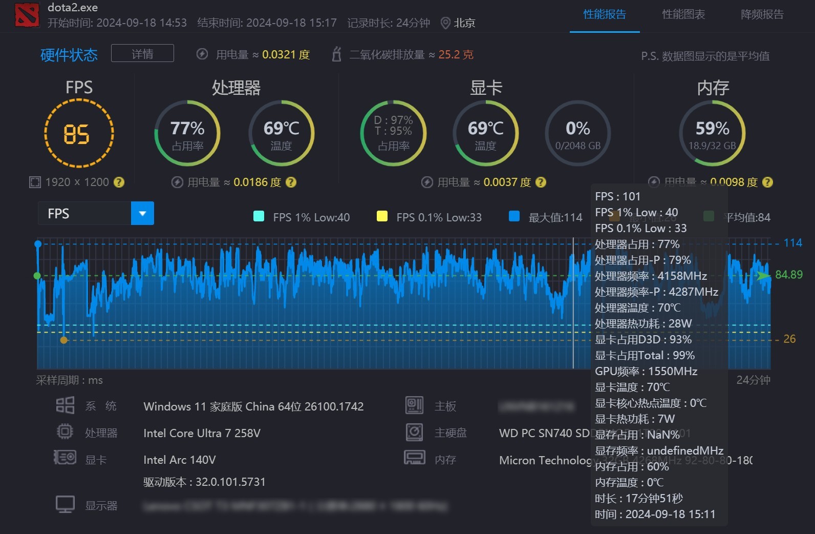Toggle FPS 0.1% Low legend series

(x=430, y=217)
